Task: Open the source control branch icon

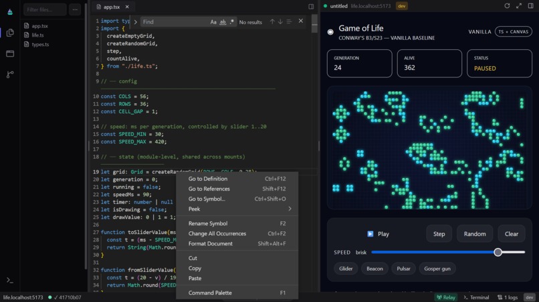Action: coord(10,75)
